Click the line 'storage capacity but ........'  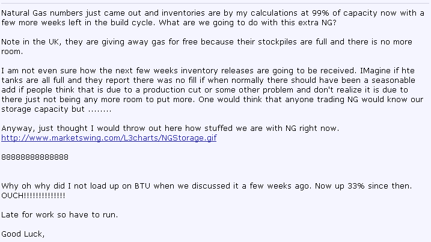[56, 109]
